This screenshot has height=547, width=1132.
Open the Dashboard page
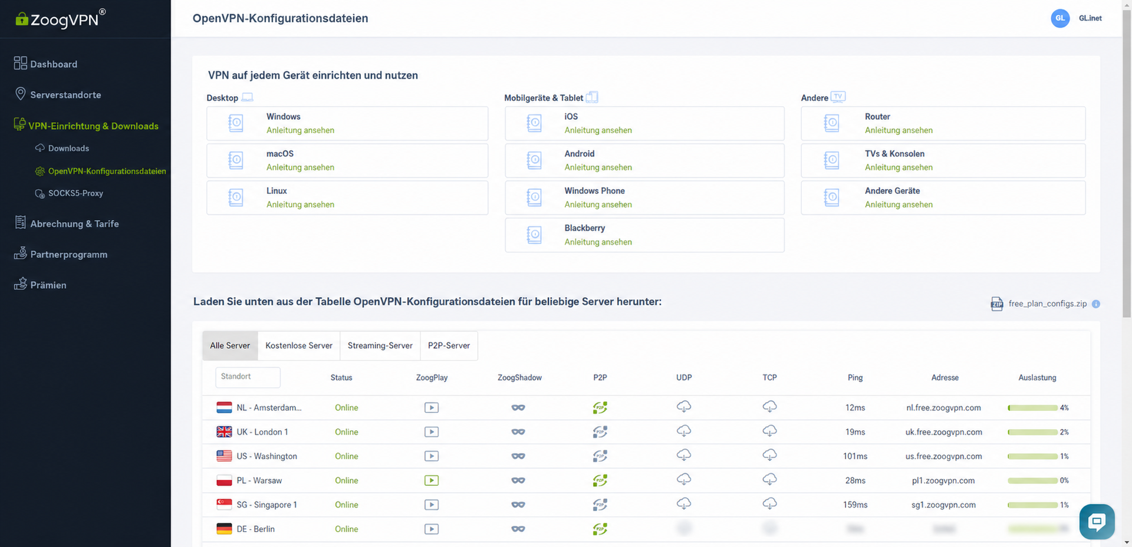tap(46, 64)
